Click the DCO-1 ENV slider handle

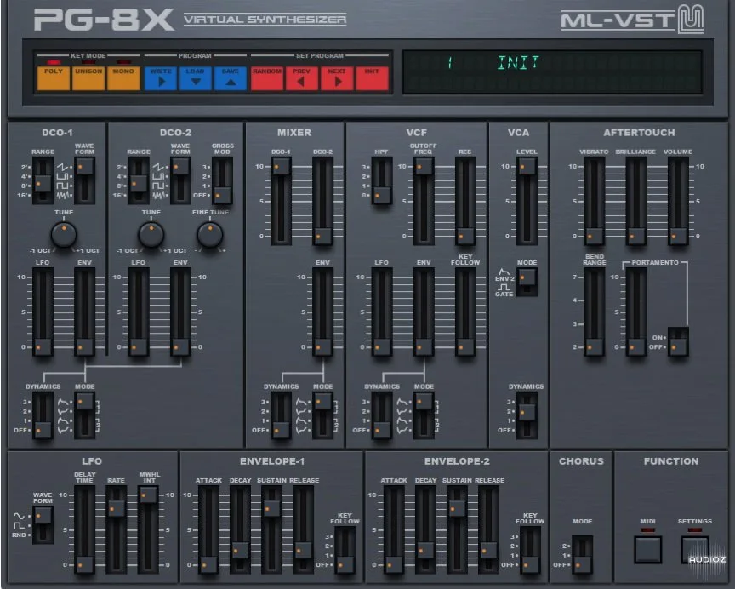[x=85, y=347]
